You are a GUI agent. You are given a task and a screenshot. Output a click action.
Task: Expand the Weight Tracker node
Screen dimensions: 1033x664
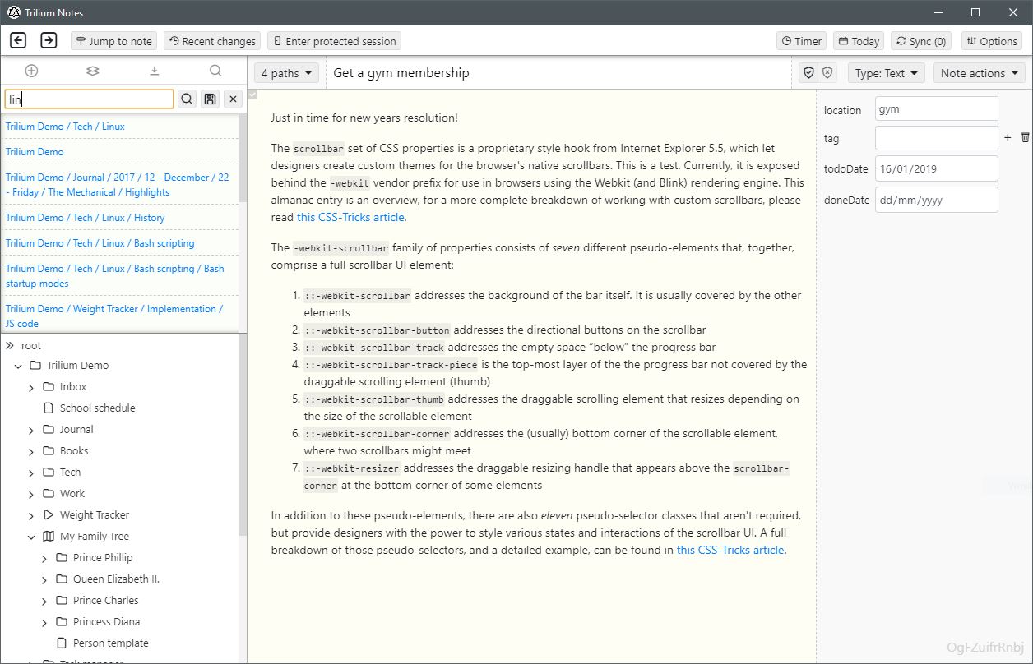click(31, 515)
